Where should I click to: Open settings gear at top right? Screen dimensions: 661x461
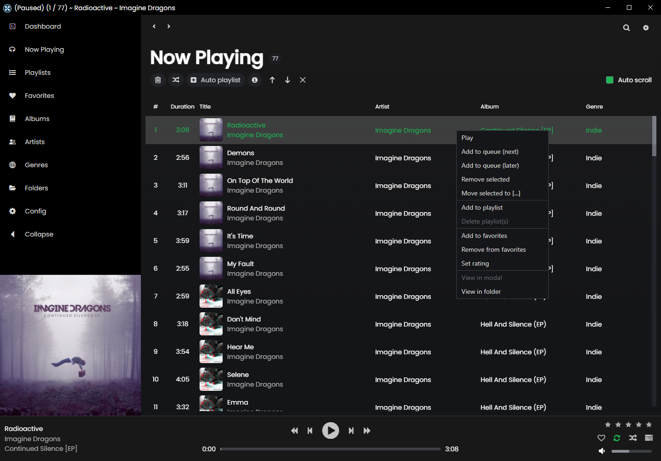click(x=646, y=28)
